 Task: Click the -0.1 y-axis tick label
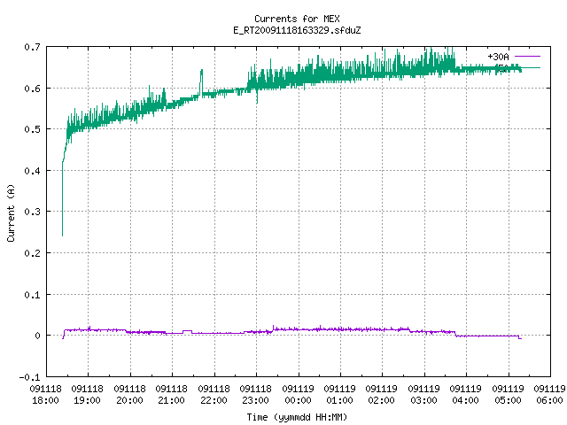[29, 377]
